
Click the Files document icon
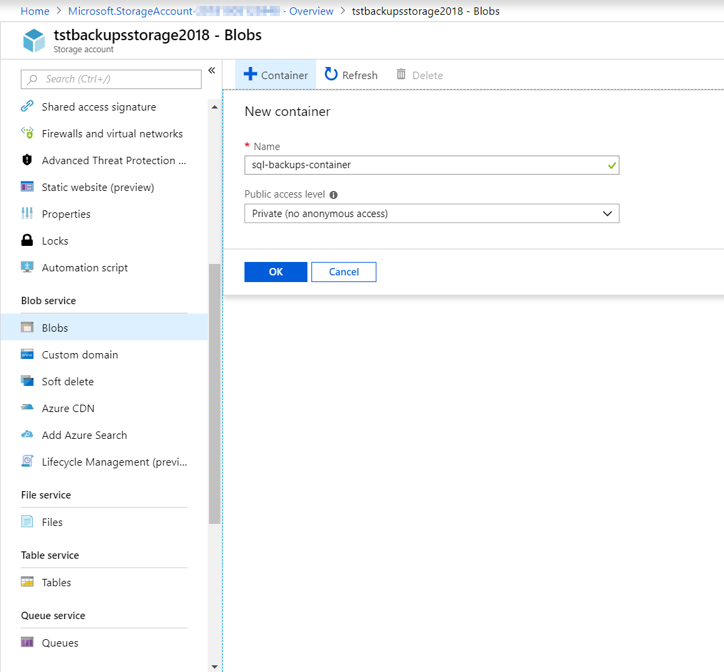tap(27, 521)
